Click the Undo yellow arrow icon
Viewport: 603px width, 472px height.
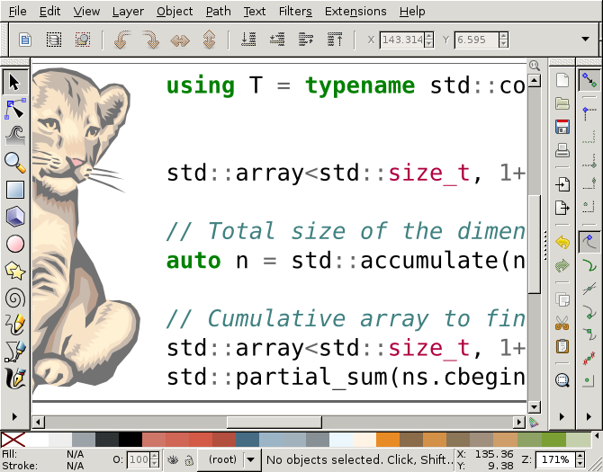click(562, 242)
